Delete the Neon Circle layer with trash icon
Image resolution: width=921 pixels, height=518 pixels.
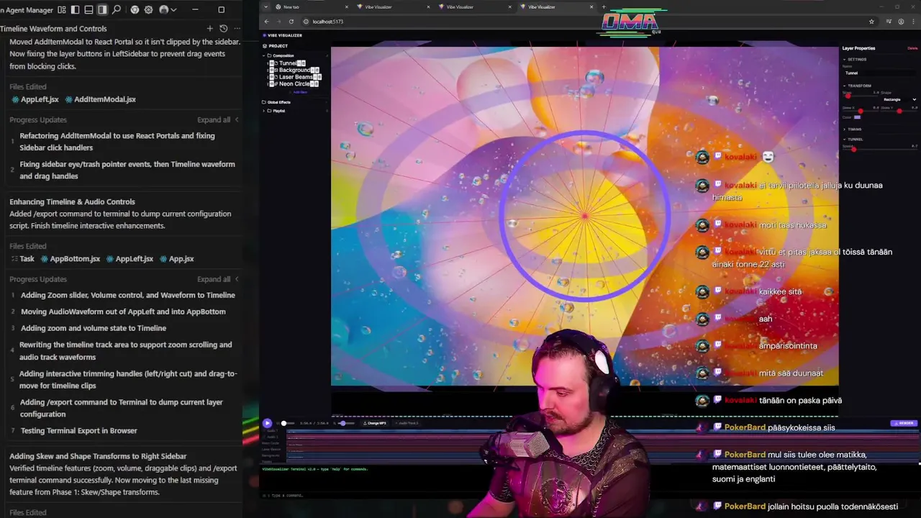coord(317,83)
